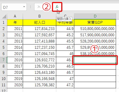Click header cell 総人口
Screen dimensions: 119x92
pyautogui.click(x=39, y=22)
